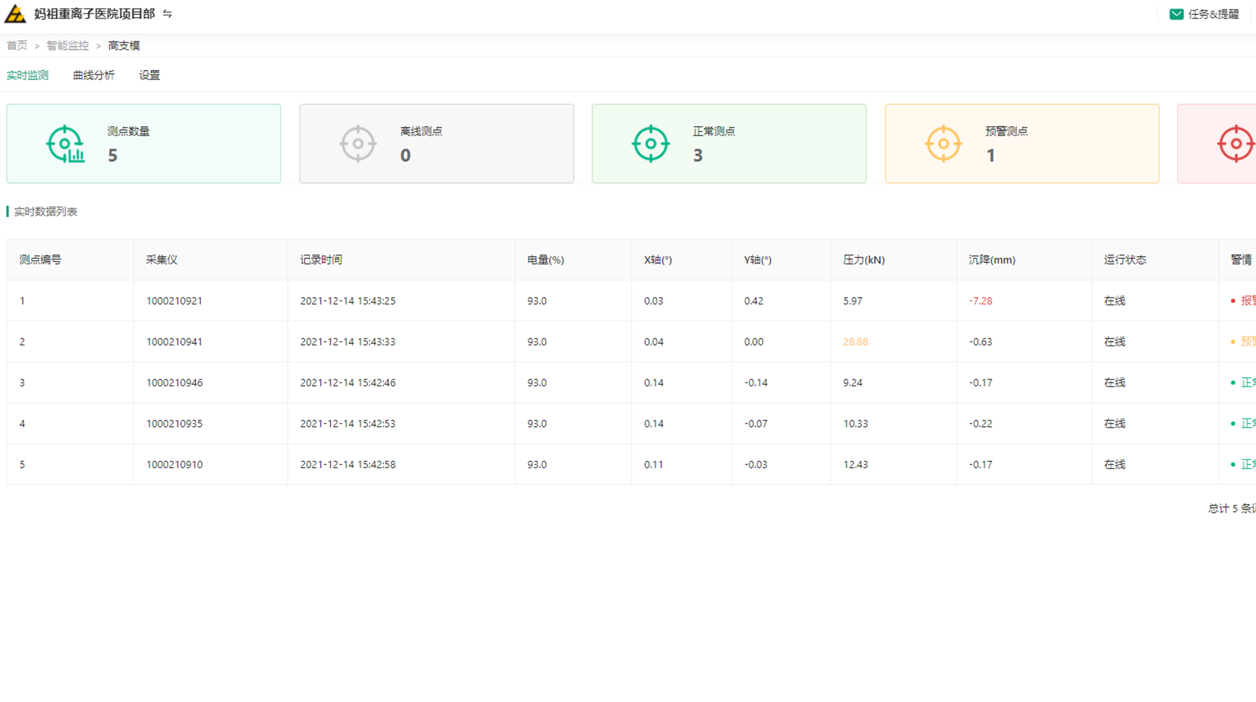The image size is (1256, 702).
Task: Click collector ID 1000210941
Action: click(x=175, y=342)
